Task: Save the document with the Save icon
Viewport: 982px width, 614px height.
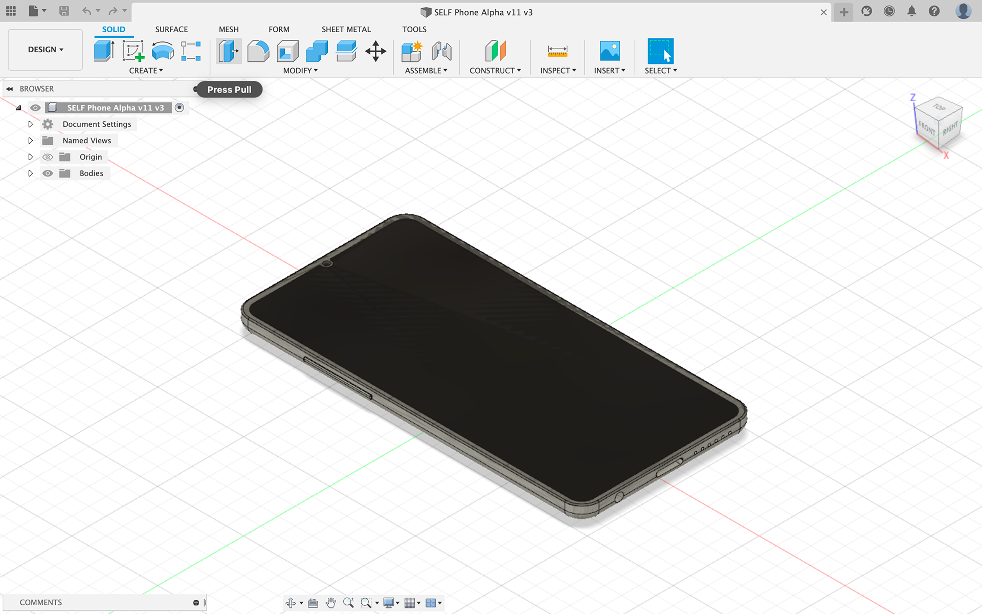Action: coord(64,11)
